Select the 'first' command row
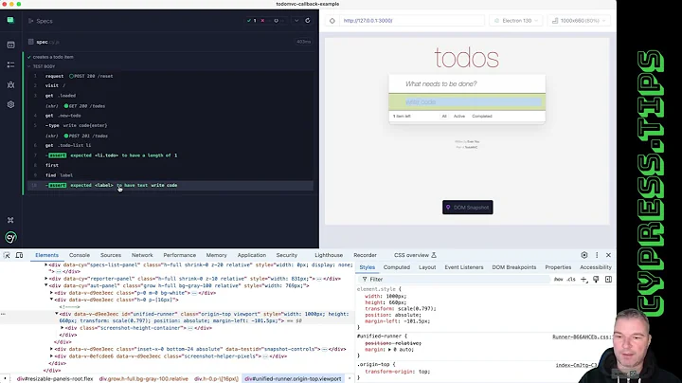The width and height of the screenshot is (682, 383). point(170,165)
